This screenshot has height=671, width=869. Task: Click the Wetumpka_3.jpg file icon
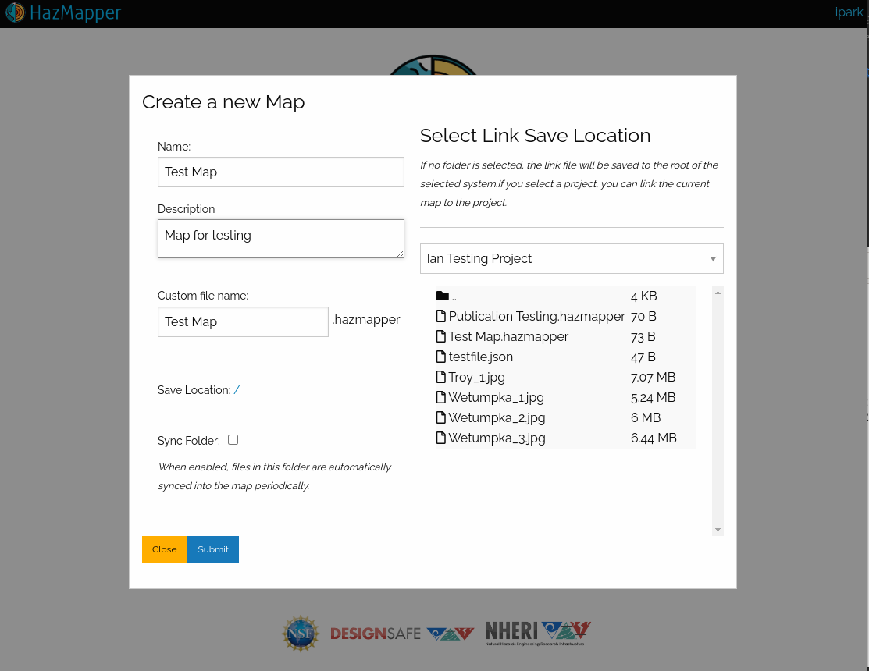[441, 438]
